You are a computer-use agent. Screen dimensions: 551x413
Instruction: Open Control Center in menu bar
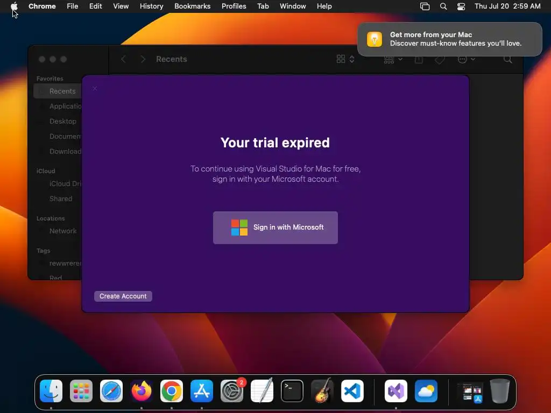(461, 6)
